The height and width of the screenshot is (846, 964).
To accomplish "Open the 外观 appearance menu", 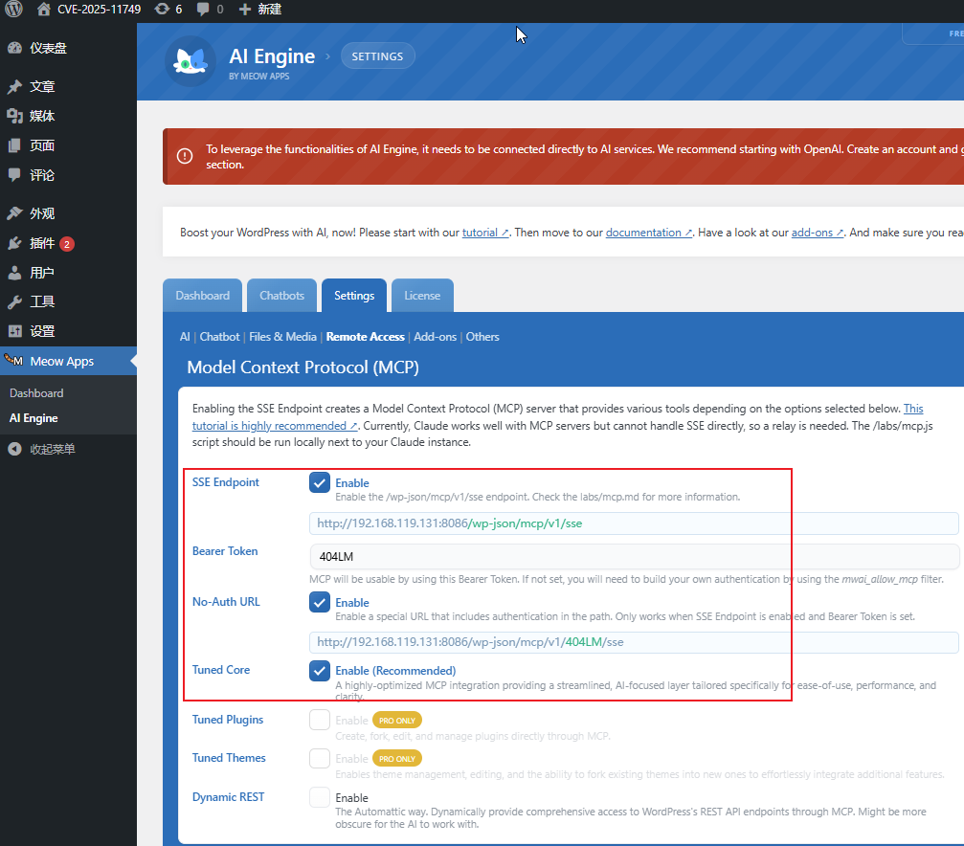I will (42, 213).
